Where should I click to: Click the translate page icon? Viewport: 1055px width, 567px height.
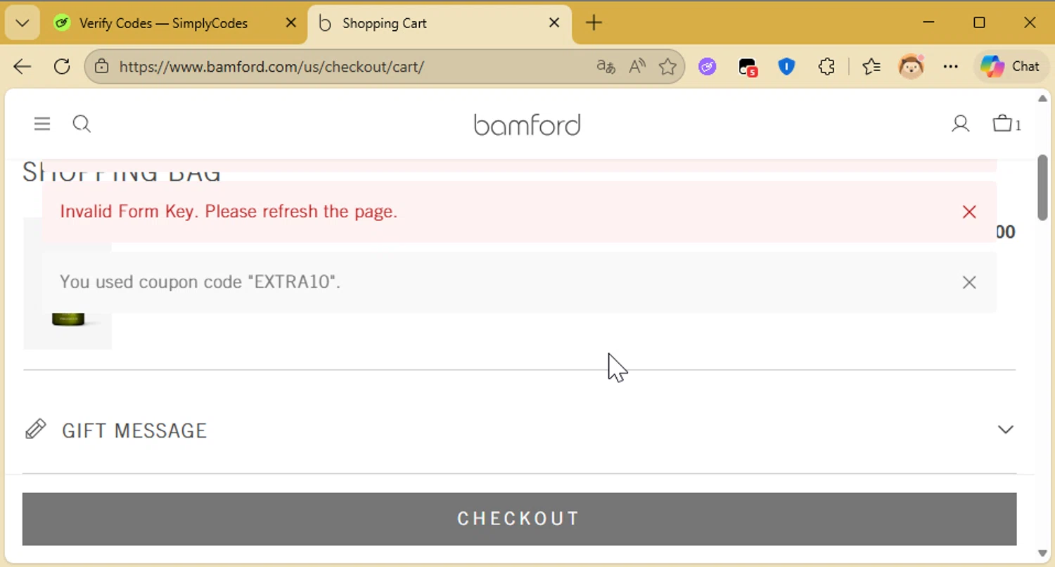[606, 67]
